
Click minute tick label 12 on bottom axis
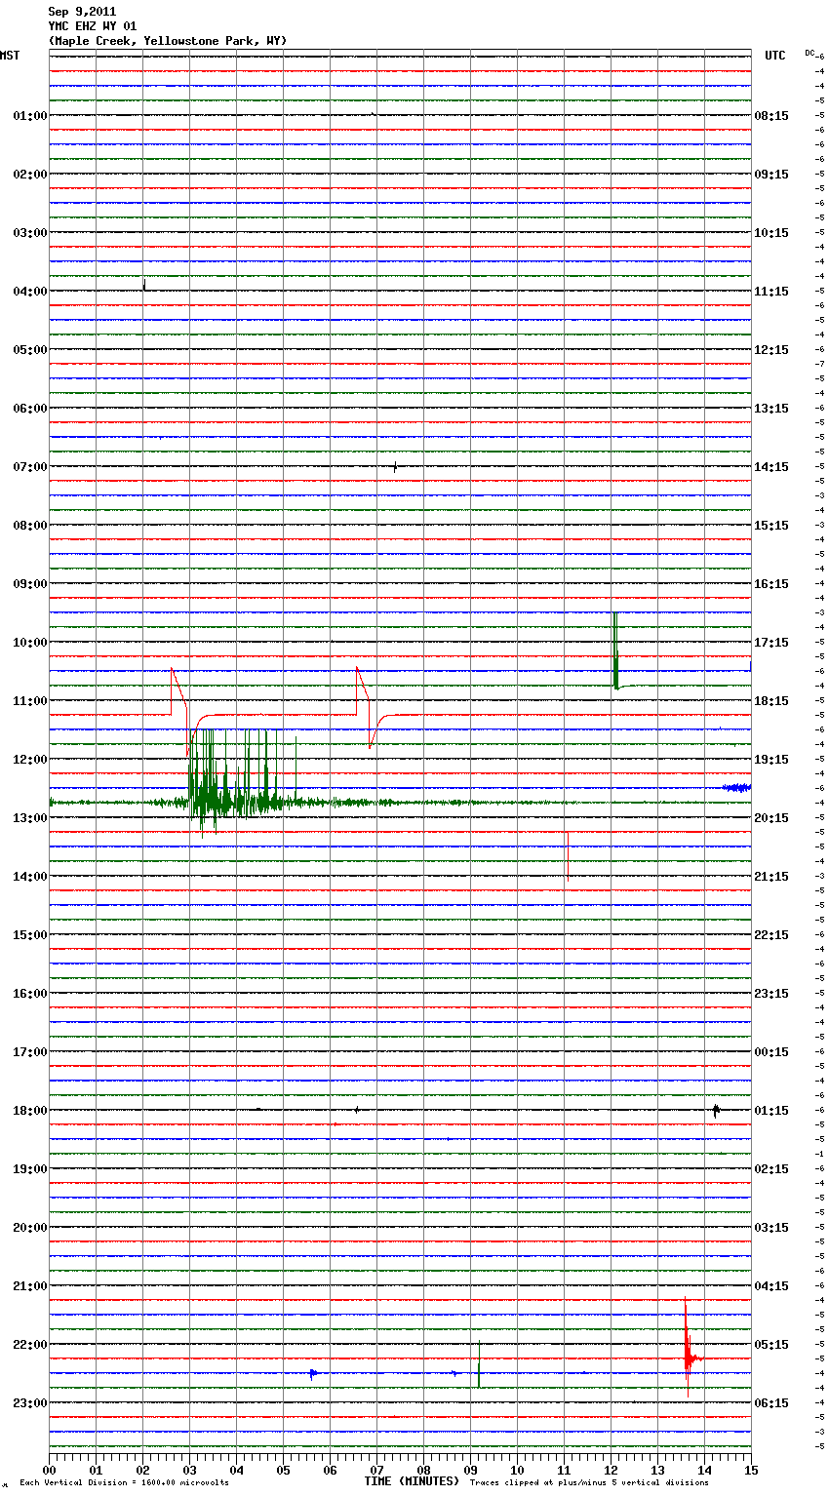611,1470
